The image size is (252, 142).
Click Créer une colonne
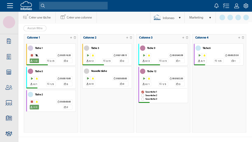[76, 17]
